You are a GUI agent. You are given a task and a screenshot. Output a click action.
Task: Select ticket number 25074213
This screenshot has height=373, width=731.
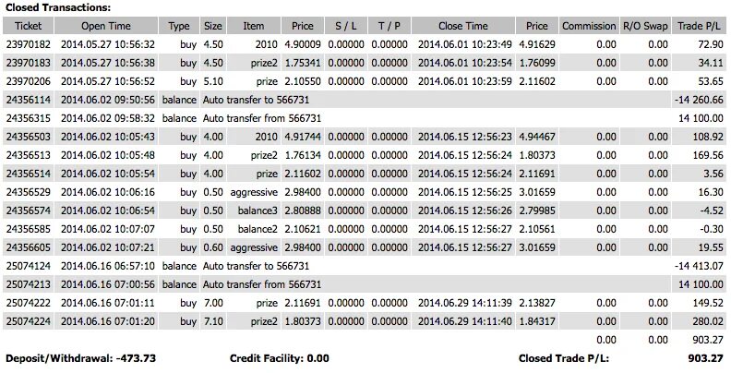[29, 284]
